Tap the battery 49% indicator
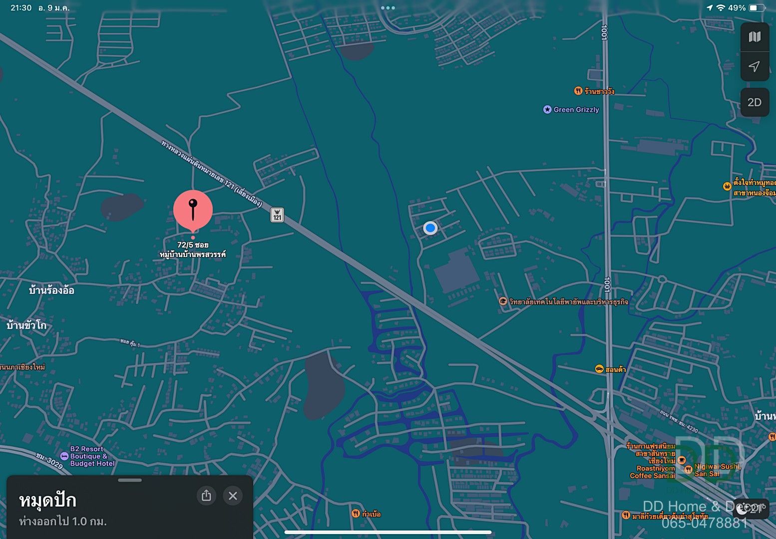The image size is (776, 539). [x=747, y=8]
